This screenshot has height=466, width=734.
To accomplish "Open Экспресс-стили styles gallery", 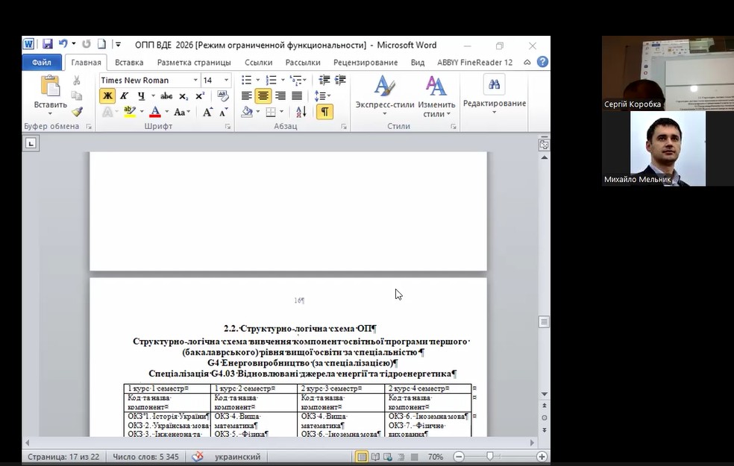I will 384,97.
